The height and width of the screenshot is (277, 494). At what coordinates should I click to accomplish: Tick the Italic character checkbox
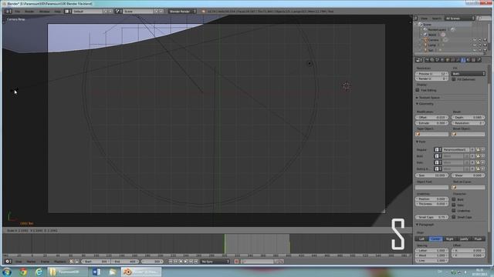454,205
